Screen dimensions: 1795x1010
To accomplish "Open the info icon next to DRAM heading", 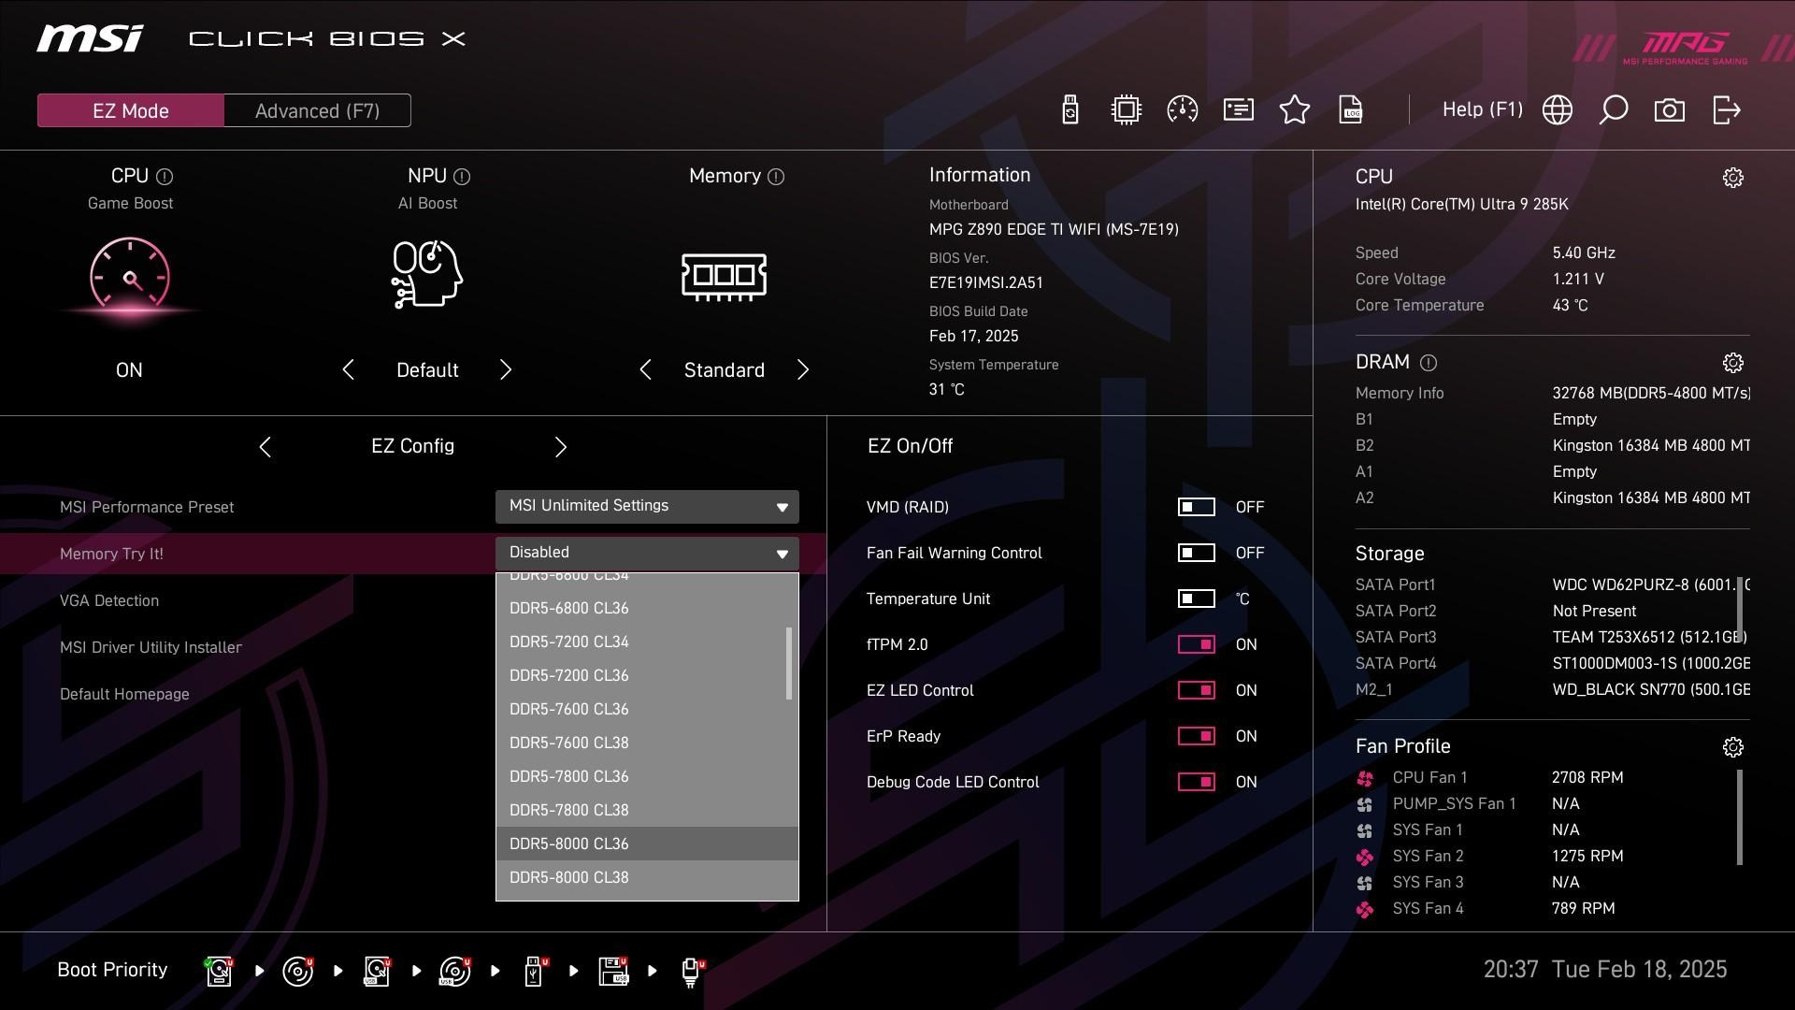I will (1429, 363).
